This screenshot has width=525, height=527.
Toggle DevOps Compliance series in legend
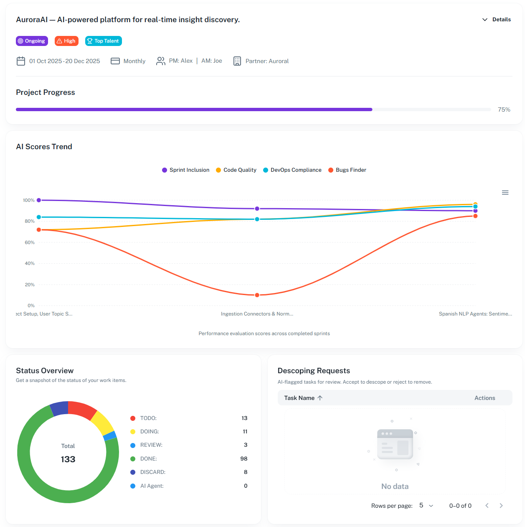click(292, 170)
